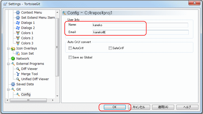Click the Dialogs 1 window icon
Image resolution: width=203 pixels, height=114 pixels.
tap(18, 23)
